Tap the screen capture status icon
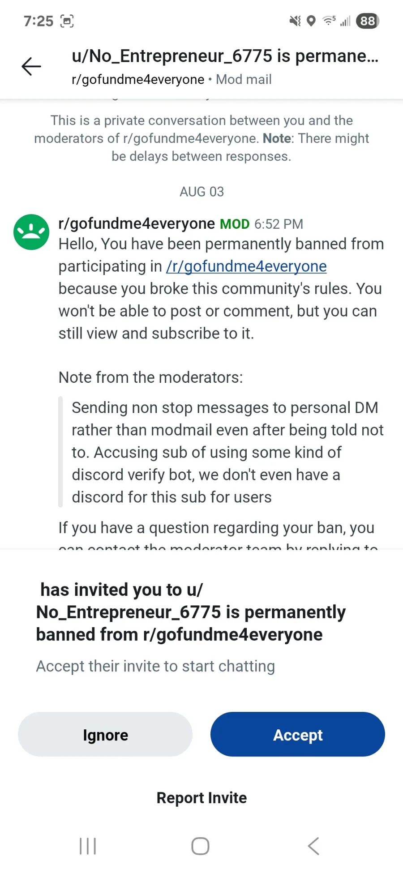This screenshot has width=403, height=873. 67,21
